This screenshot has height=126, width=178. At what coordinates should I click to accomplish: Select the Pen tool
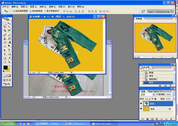[5, 54]
